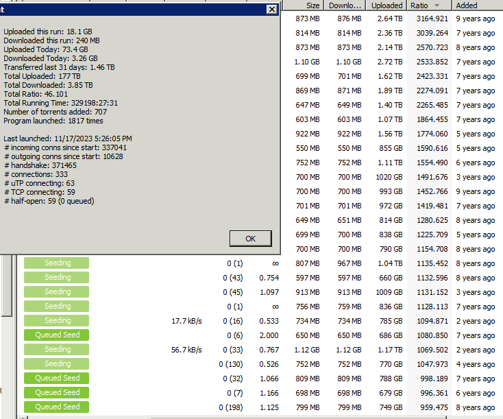Select the Queued Seed torrent with ratio 1080.850
The image size is (503, 419).
[x=57, y=335]
